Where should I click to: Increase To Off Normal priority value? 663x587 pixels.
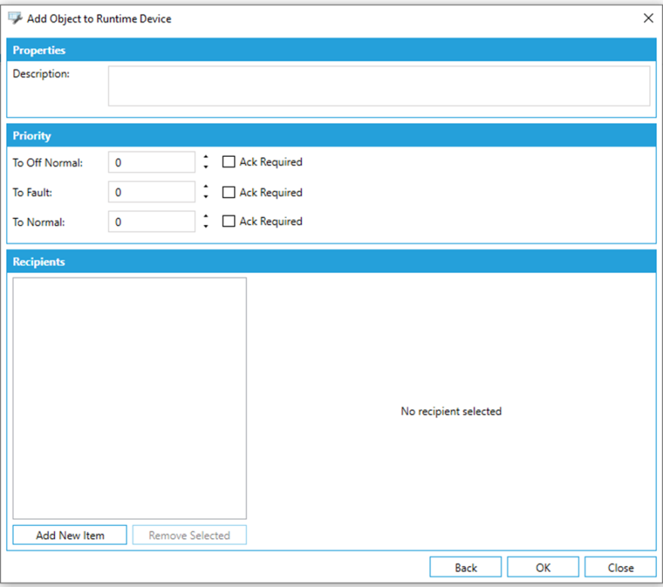click(x=206, y=157)
